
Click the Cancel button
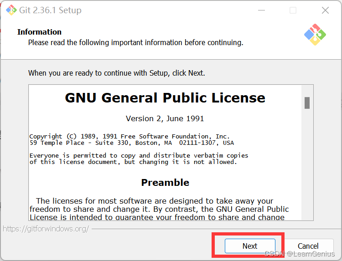[308, 246]
